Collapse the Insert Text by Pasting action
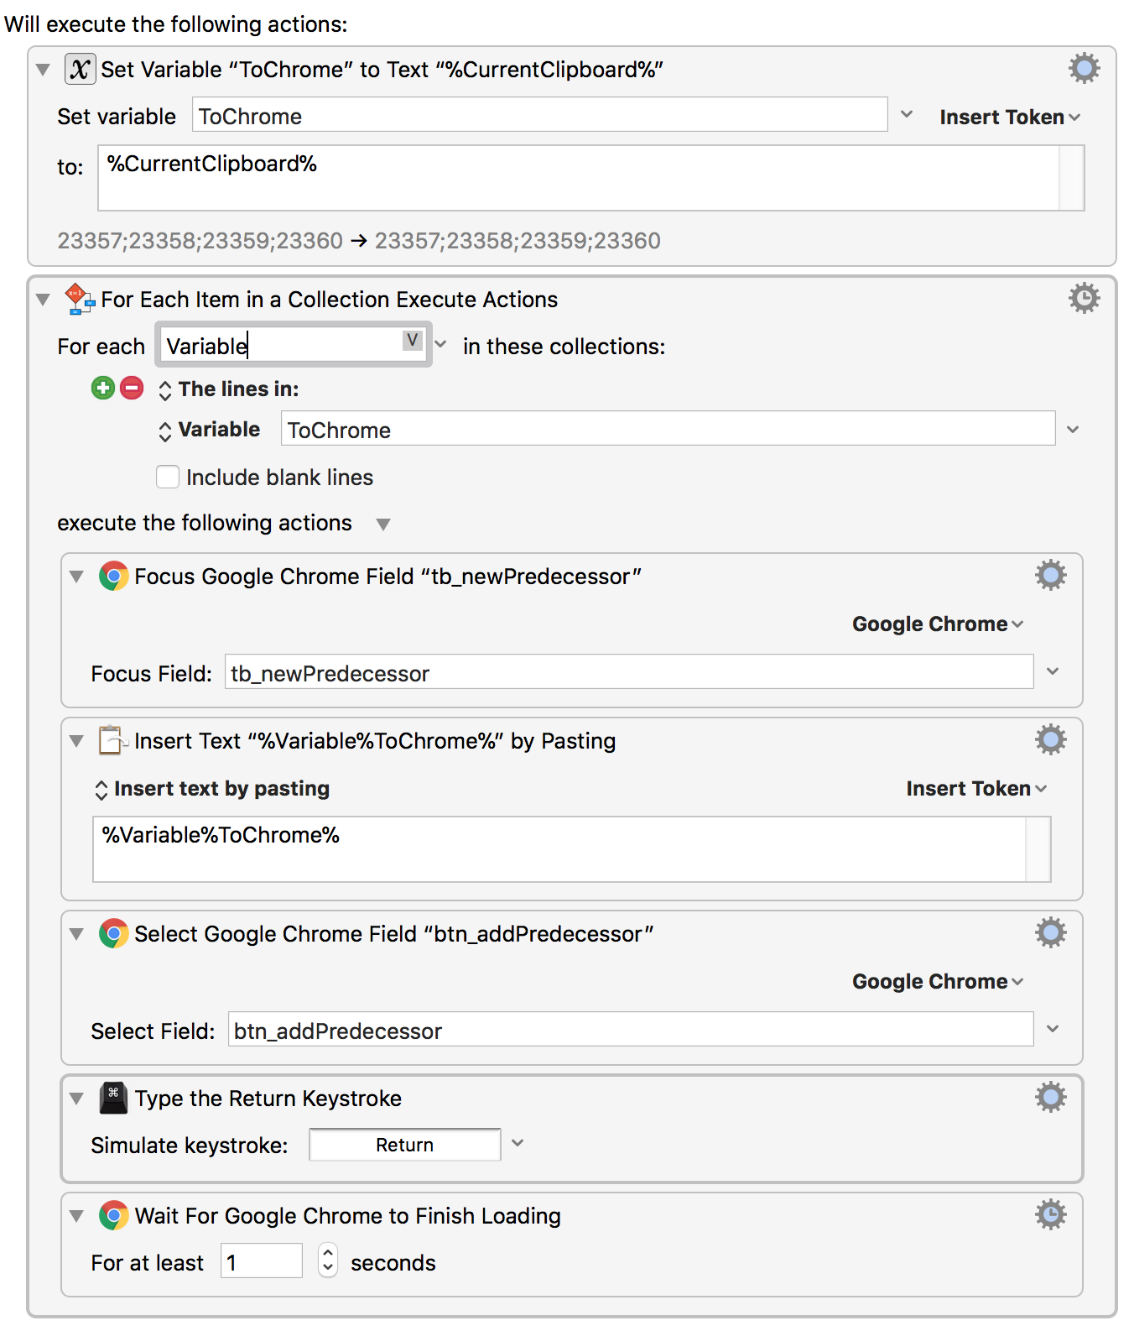Image resolution: width=1134 pixels, height=1331 pixels. [x=76, y=741]
